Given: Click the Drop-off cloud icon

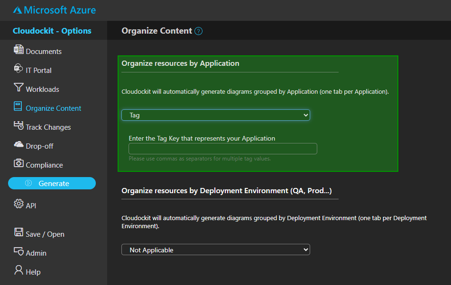Looking at the screenshot, I should [x=18, y=145].
